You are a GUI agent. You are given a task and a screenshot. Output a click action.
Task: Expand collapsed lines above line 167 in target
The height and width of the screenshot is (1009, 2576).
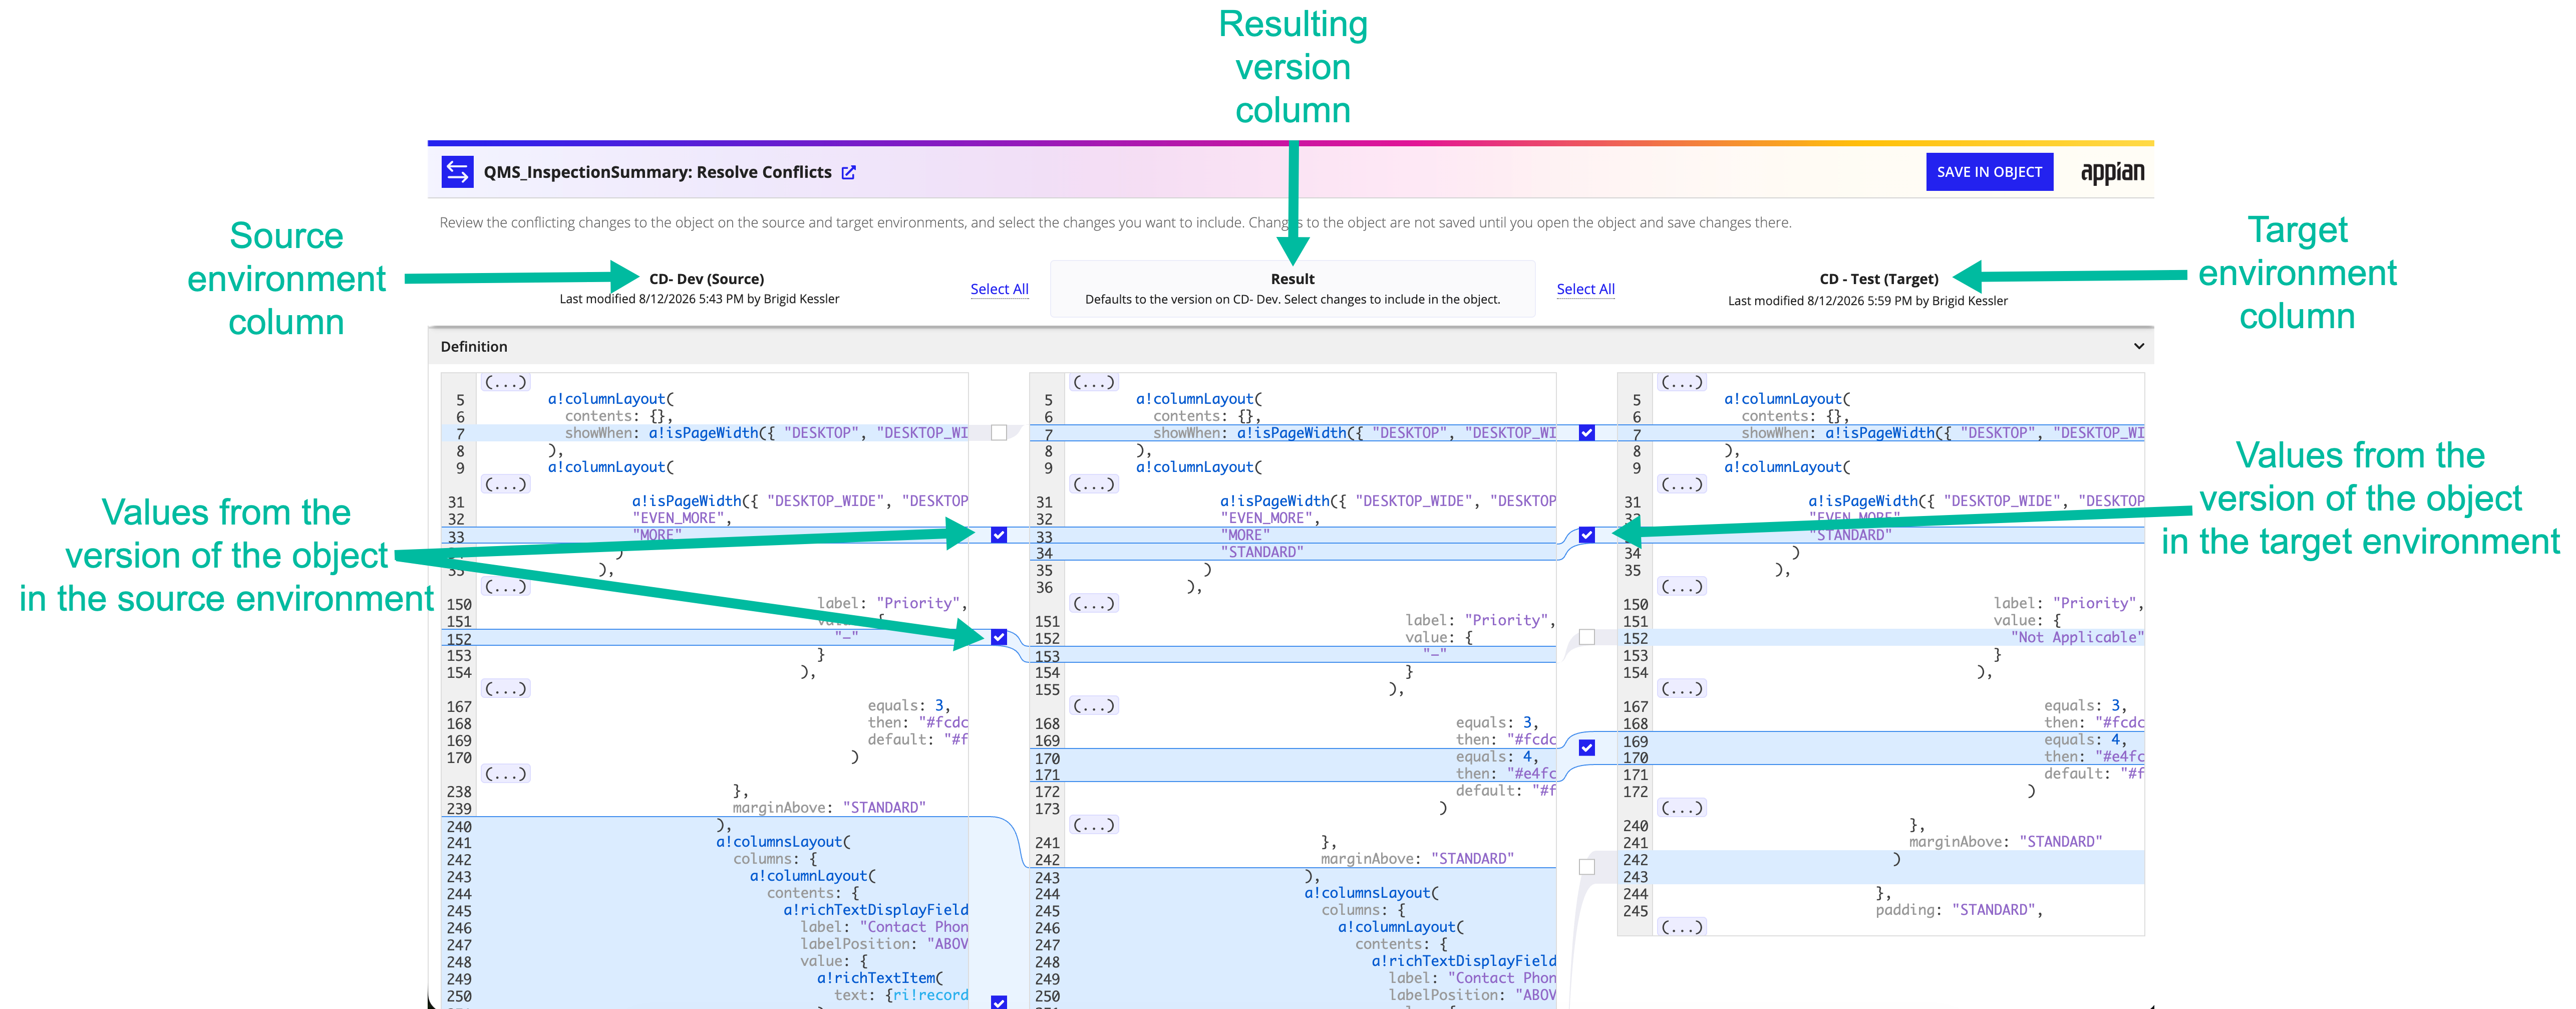click(1681, 688)
